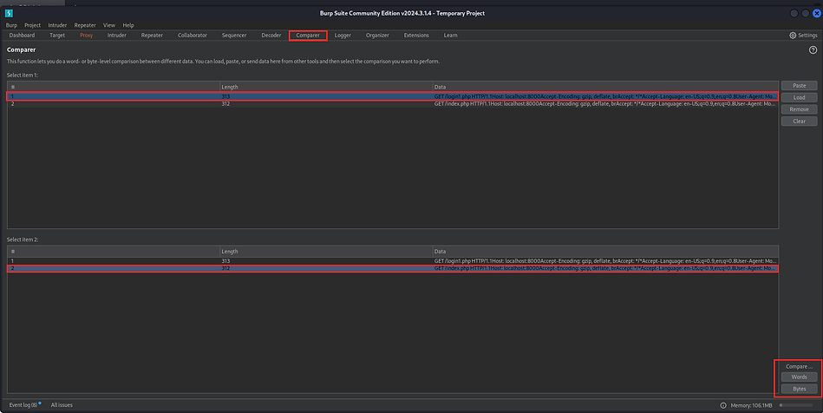Open the Repeater menu in menu bar
This screenshot has height=413, width=823.
tap(85, 25)
